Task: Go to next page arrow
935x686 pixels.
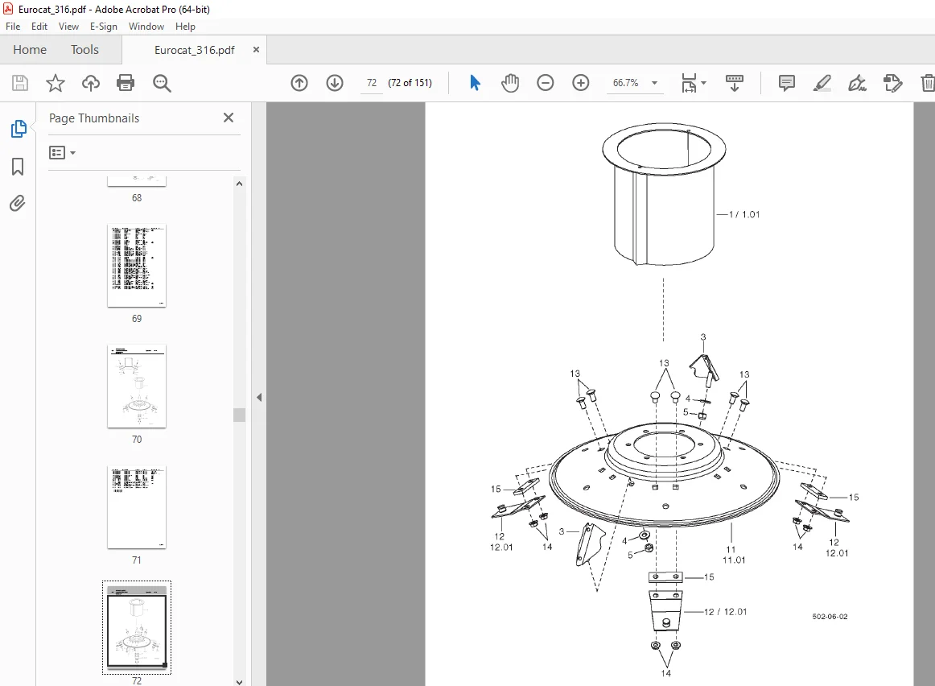Action: 335,83
